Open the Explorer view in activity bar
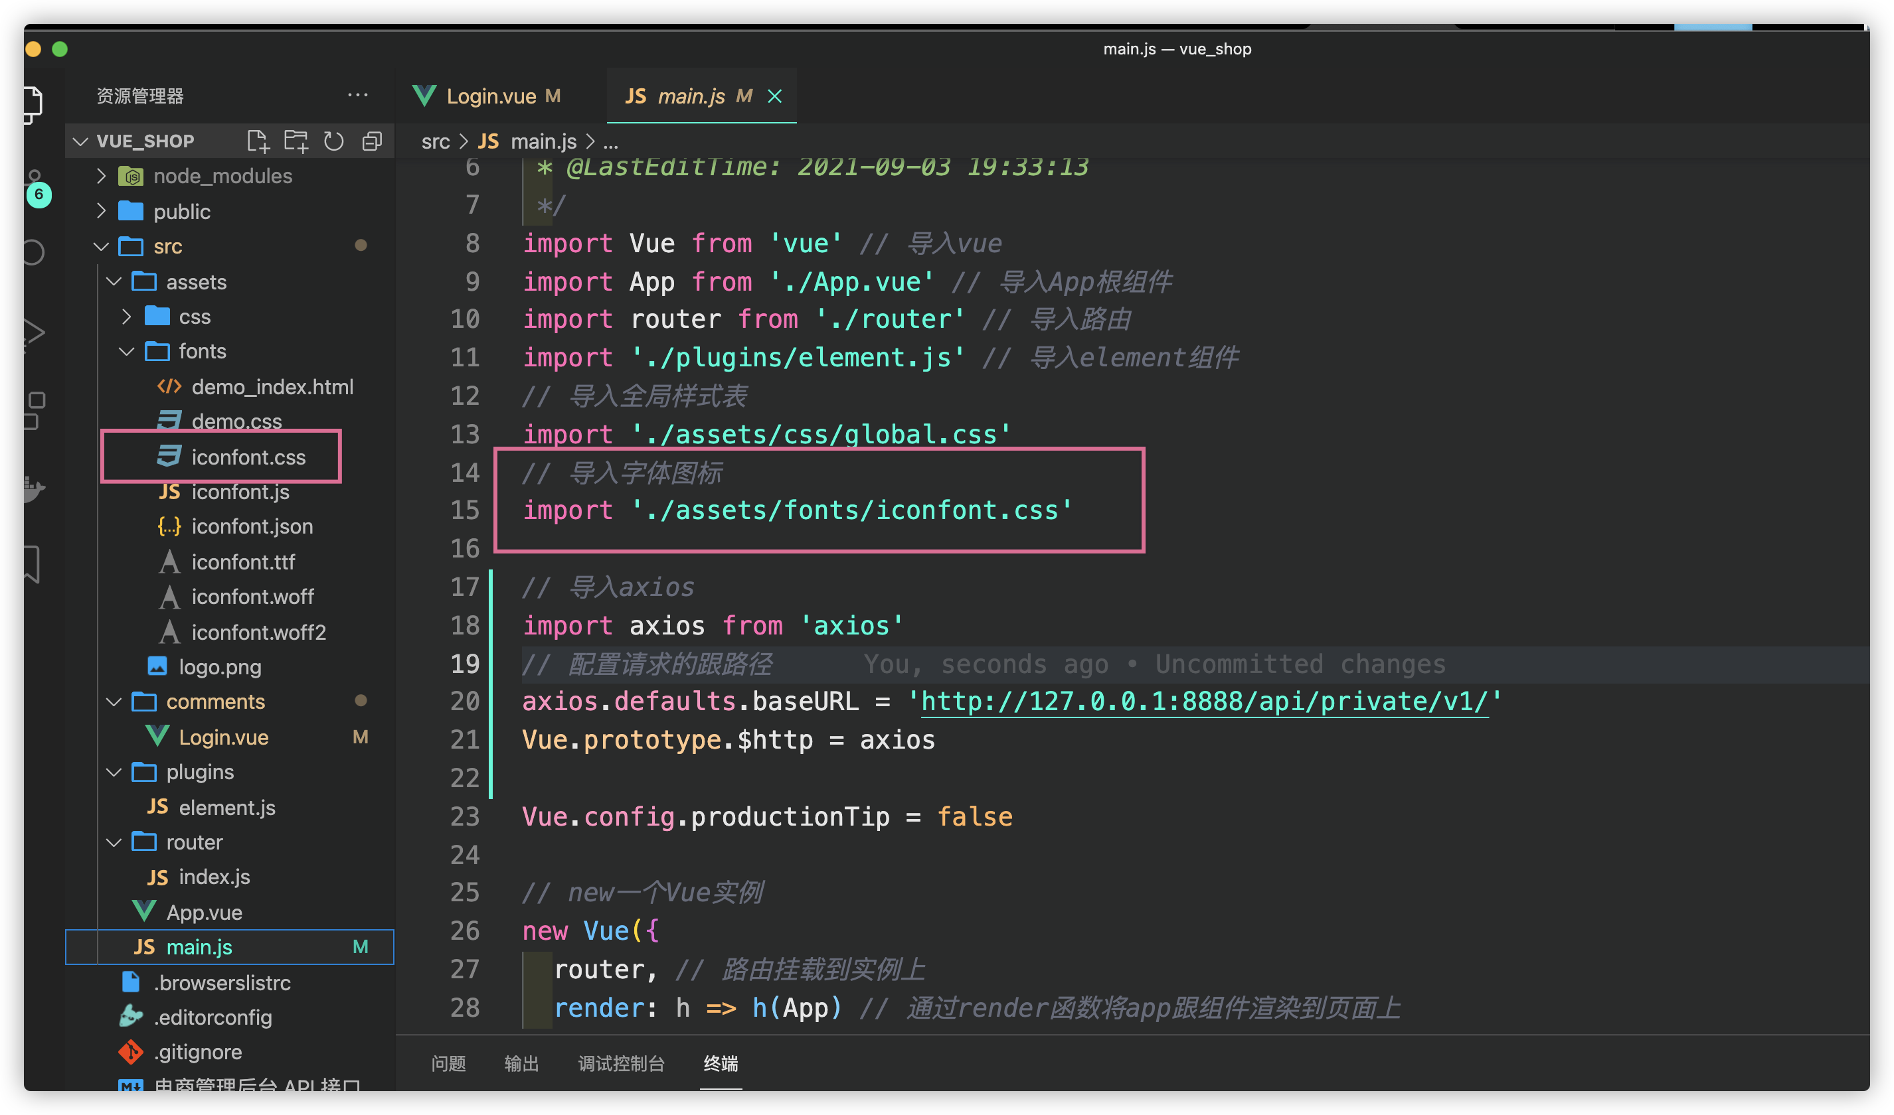 pyautogui.click(x=33, y=104)
